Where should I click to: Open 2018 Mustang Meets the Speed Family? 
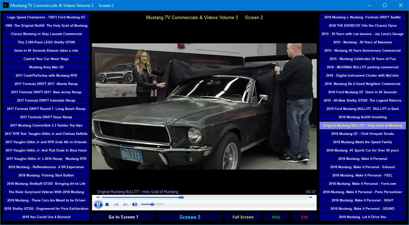coord(363,142)
